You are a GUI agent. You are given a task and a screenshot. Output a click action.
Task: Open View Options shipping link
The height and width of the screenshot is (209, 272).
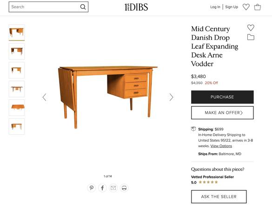(221, 146)
